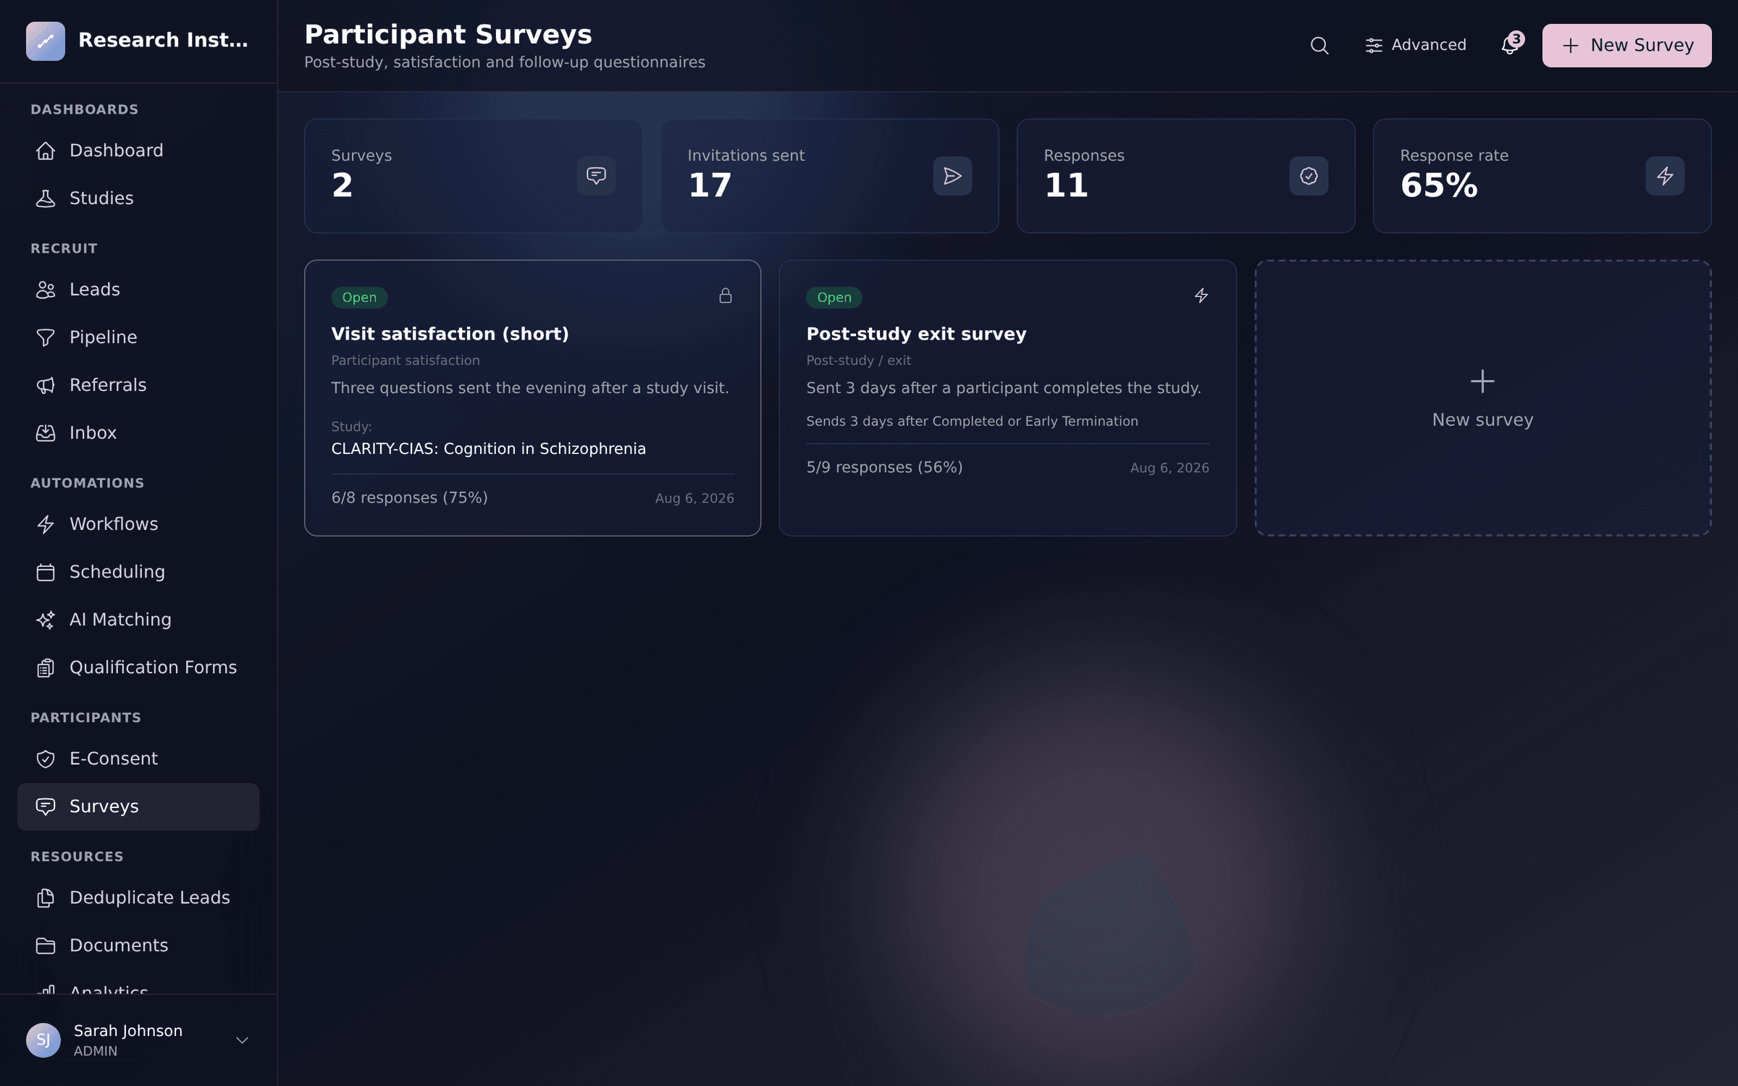Screen dimensions: 1738x1086
Task: Click the Research Institute logo icon
Action: coord(45,41)
